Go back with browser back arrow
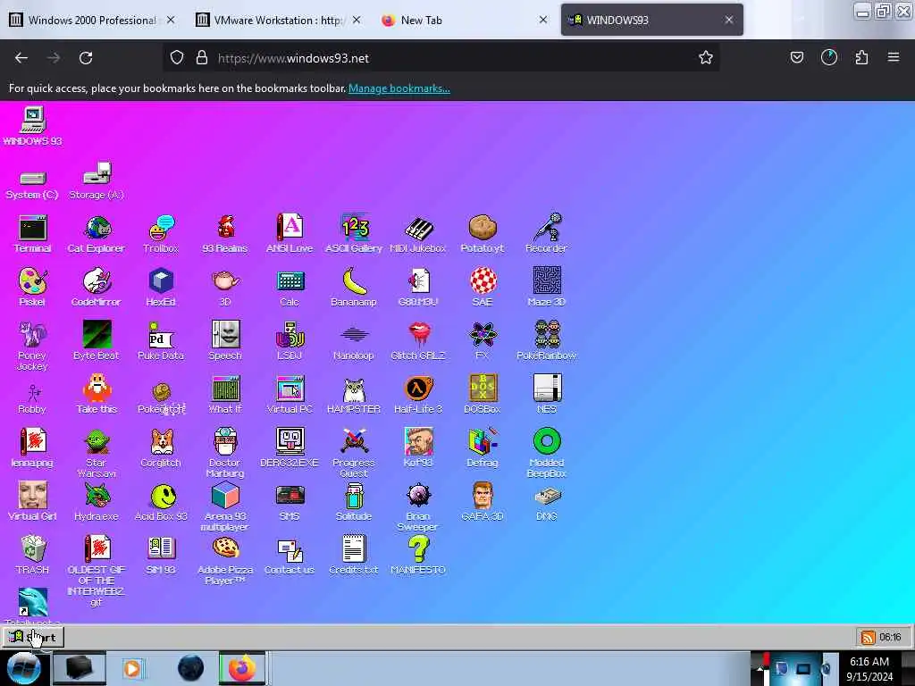The height and width of the screenshot is (686, 915). coord(21,58)
